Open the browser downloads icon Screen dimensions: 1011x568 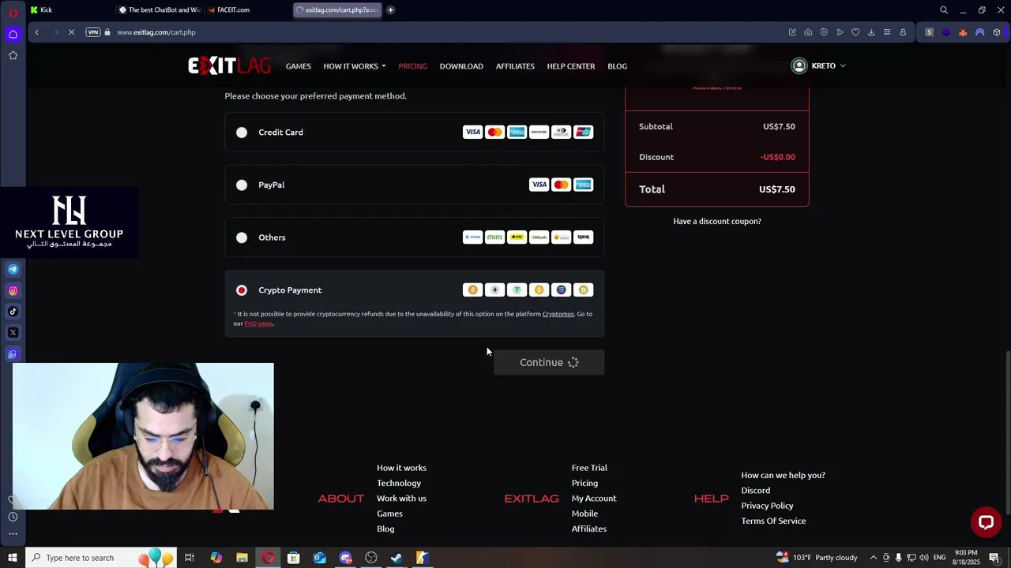(x=871, y=32)
